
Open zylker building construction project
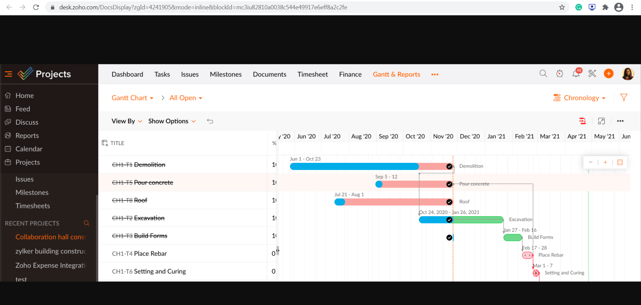[x=51, y=251]
